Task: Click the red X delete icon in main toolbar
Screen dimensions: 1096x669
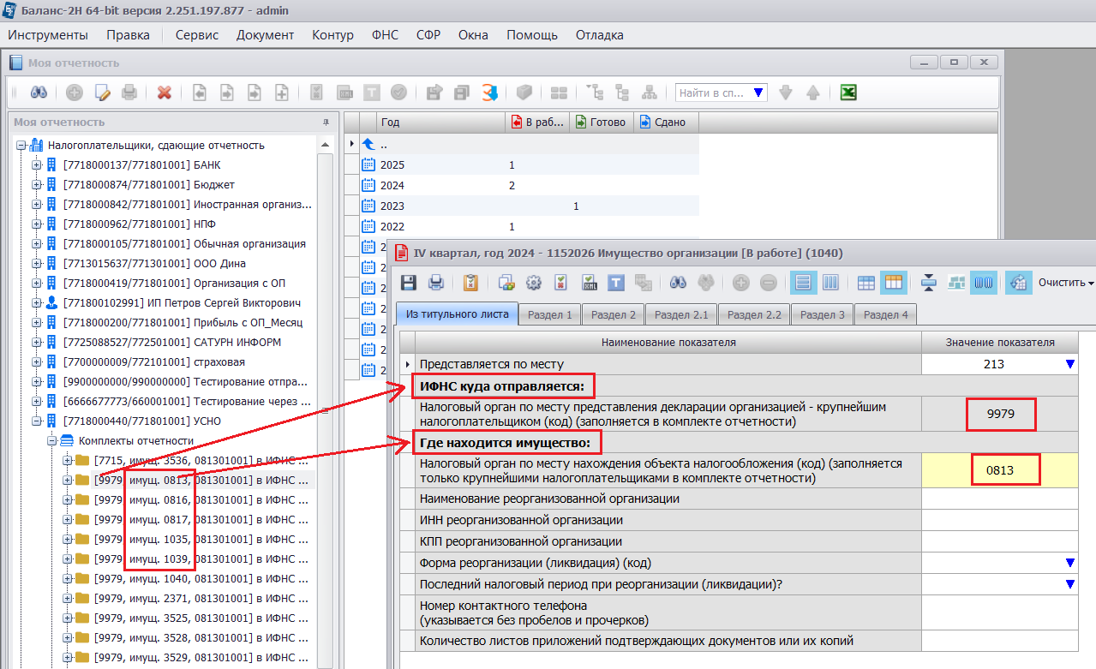Action: [x=165, y=93]
